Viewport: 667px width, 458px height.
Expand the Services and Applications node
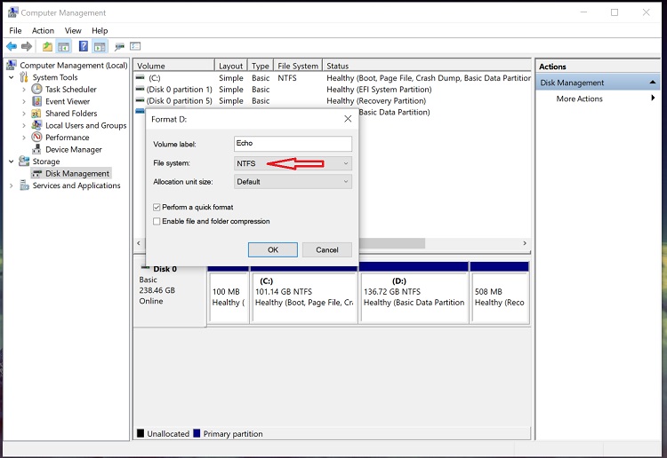pos(12,186)
